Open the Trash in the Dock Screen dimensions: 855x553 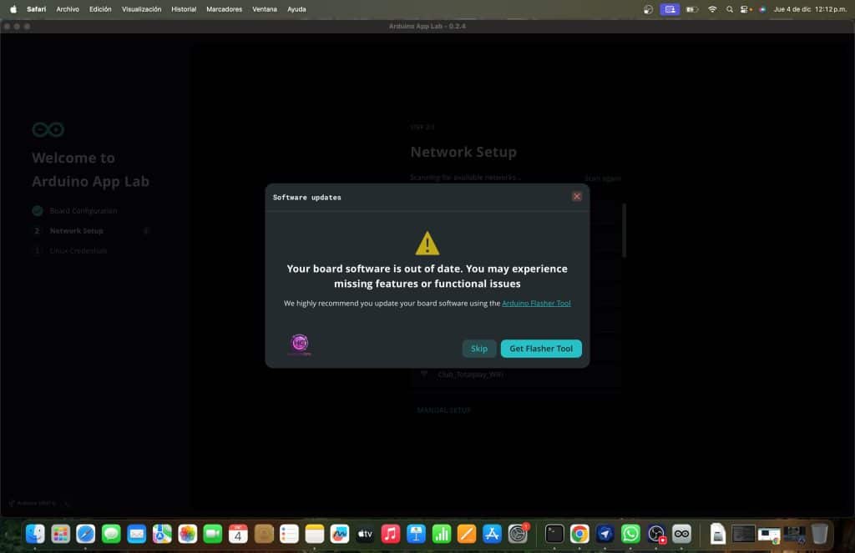820,534
